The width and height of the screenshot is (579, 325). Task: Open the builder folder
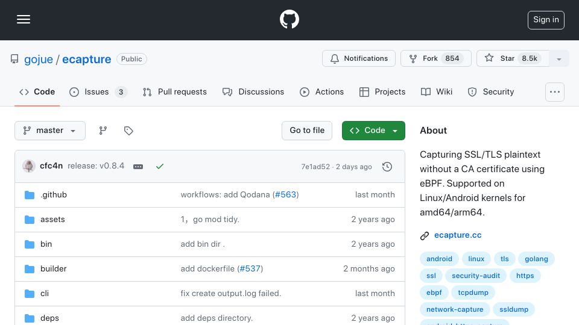[54, 268]
